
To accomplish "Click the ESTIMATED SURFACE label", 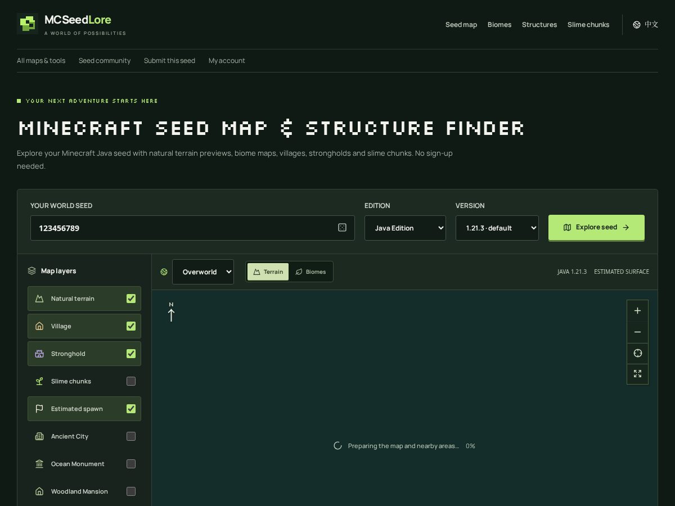I will click(622, 272).
